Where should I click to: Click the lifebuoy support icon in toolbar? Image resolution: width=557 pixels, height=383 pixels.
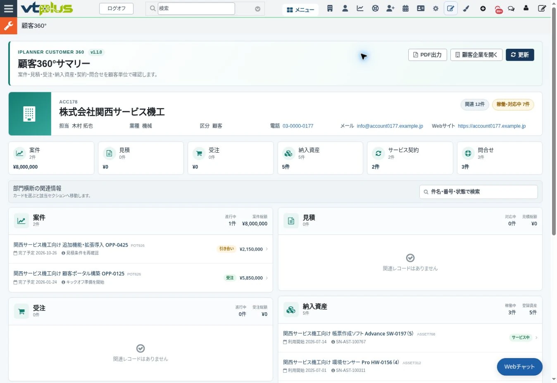coord(375,8)
